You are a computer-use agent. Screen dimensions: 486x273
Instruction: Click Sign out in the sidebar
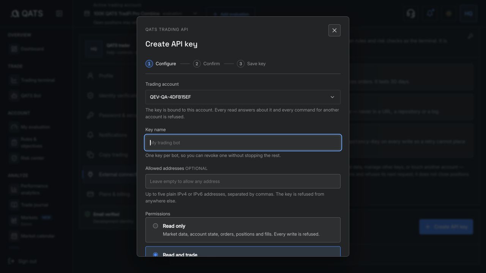coord(23,261)
